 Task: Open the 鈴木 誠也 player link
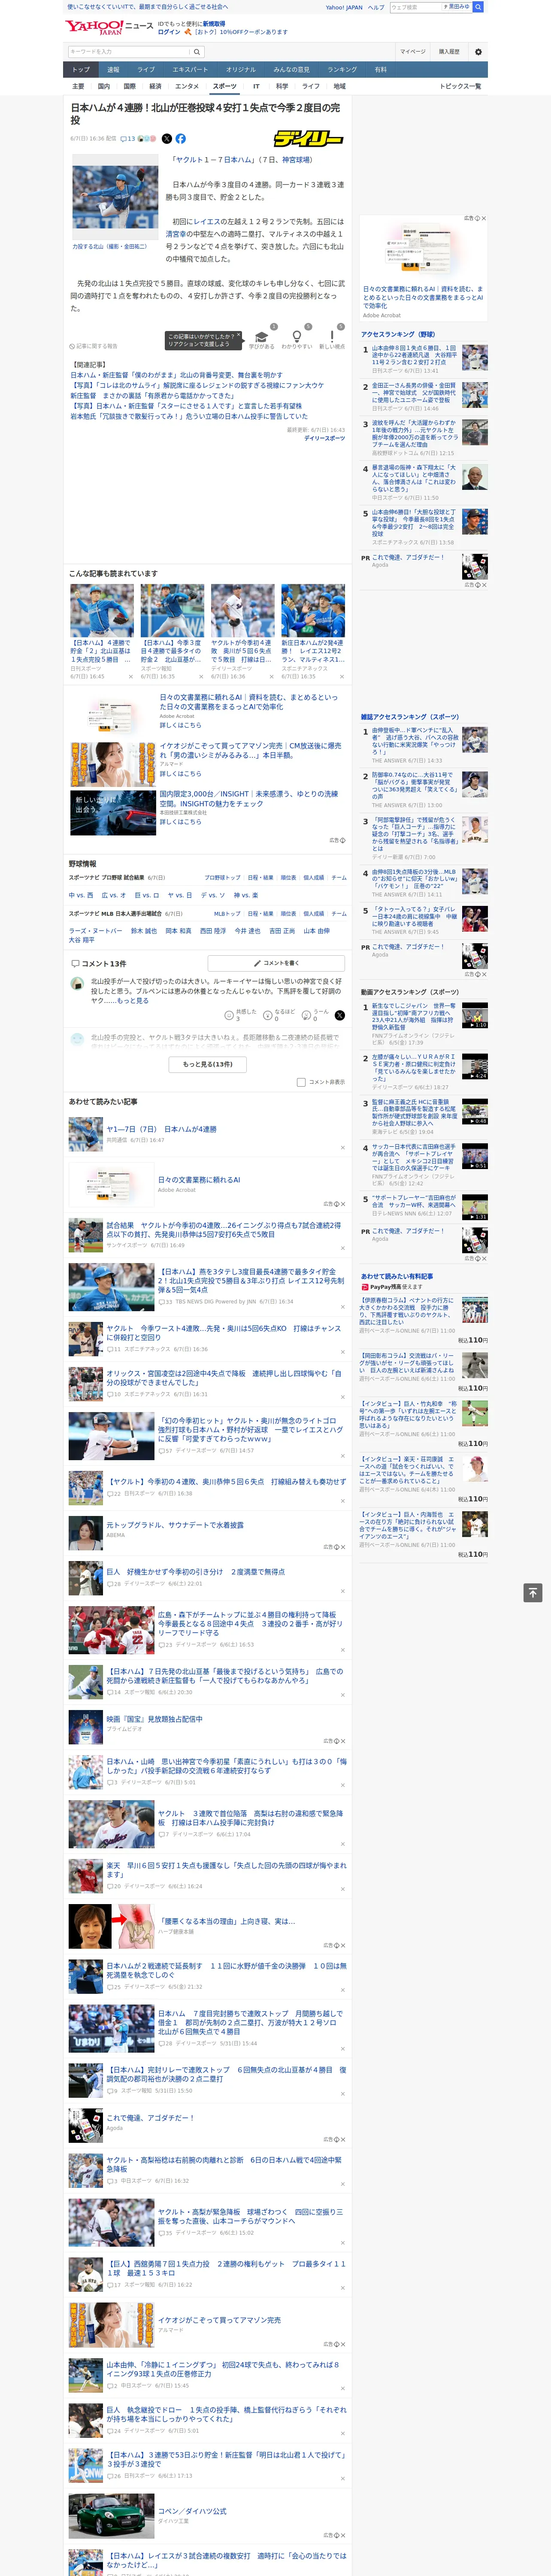coord(144,931)
